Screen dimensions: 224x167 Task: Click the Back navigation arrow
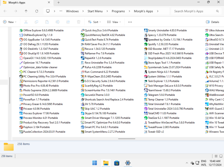(x=5, y=11)
